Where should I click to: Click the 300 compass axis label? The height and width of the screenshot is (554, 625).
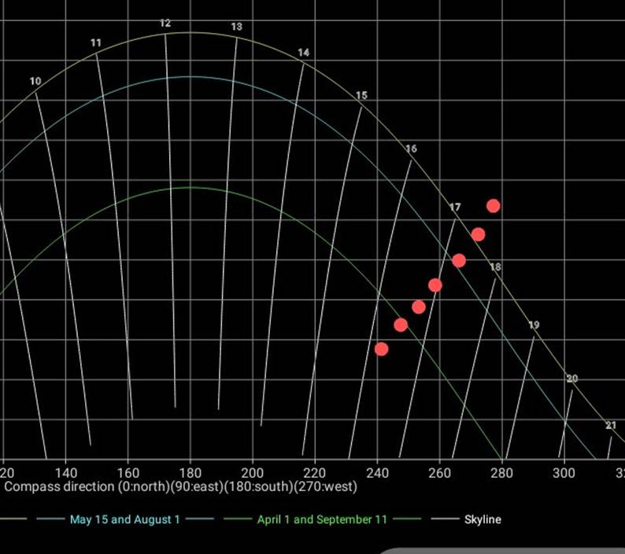564,473
